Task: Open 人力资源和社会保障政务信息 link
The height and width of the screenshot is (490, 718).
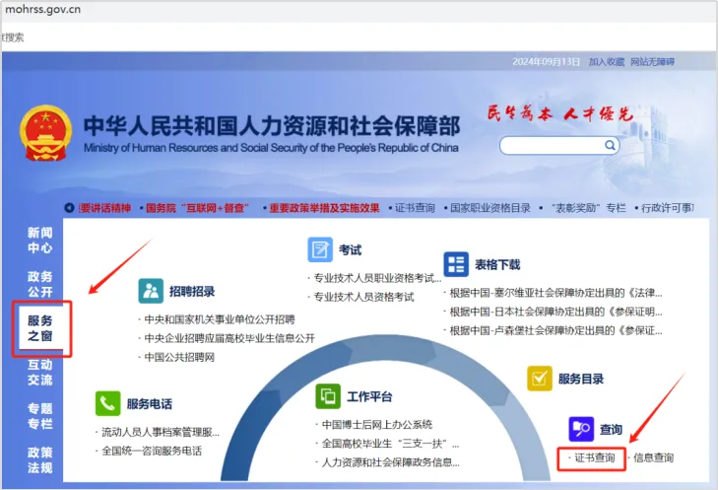Action: 391,462
